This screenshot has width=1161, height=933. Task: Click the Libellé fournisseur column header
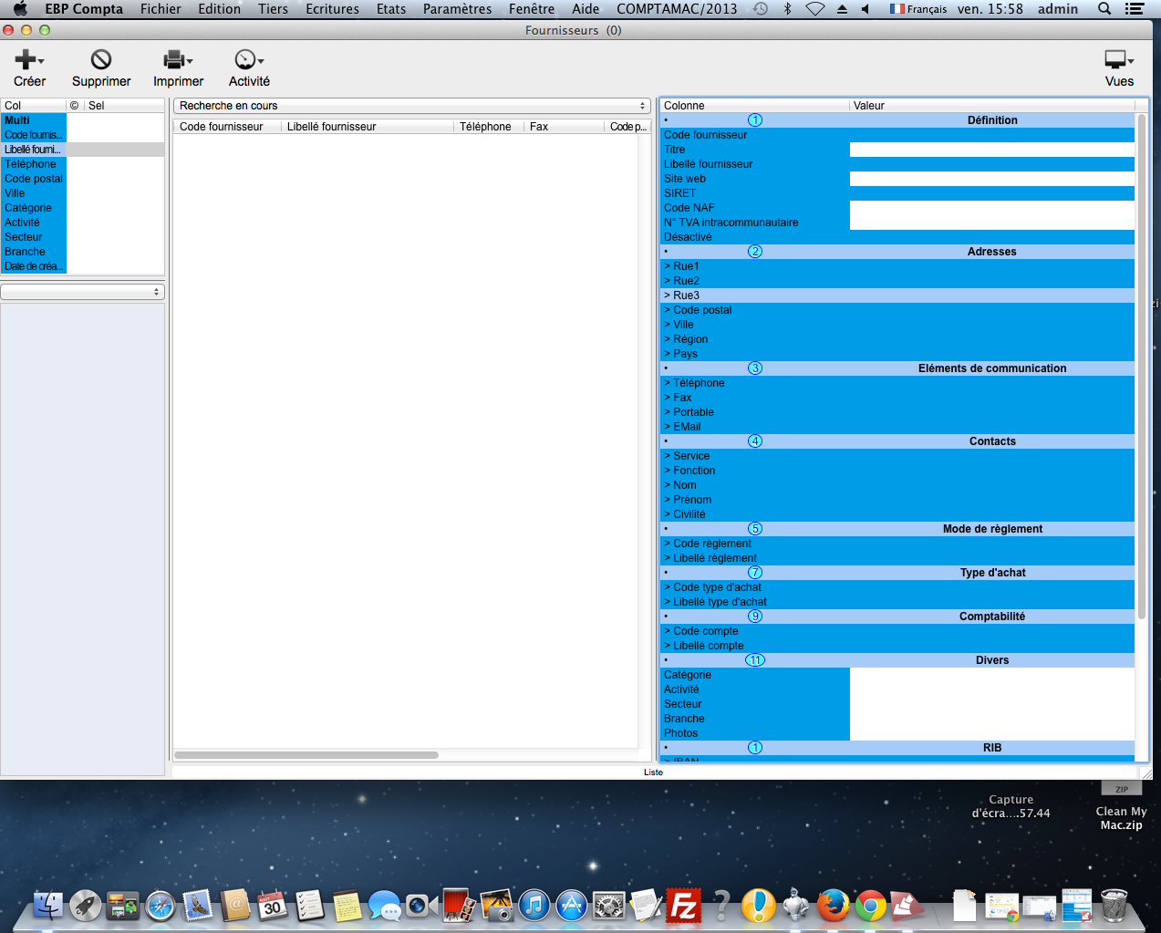pyautogui.click(x=368, y=127)
